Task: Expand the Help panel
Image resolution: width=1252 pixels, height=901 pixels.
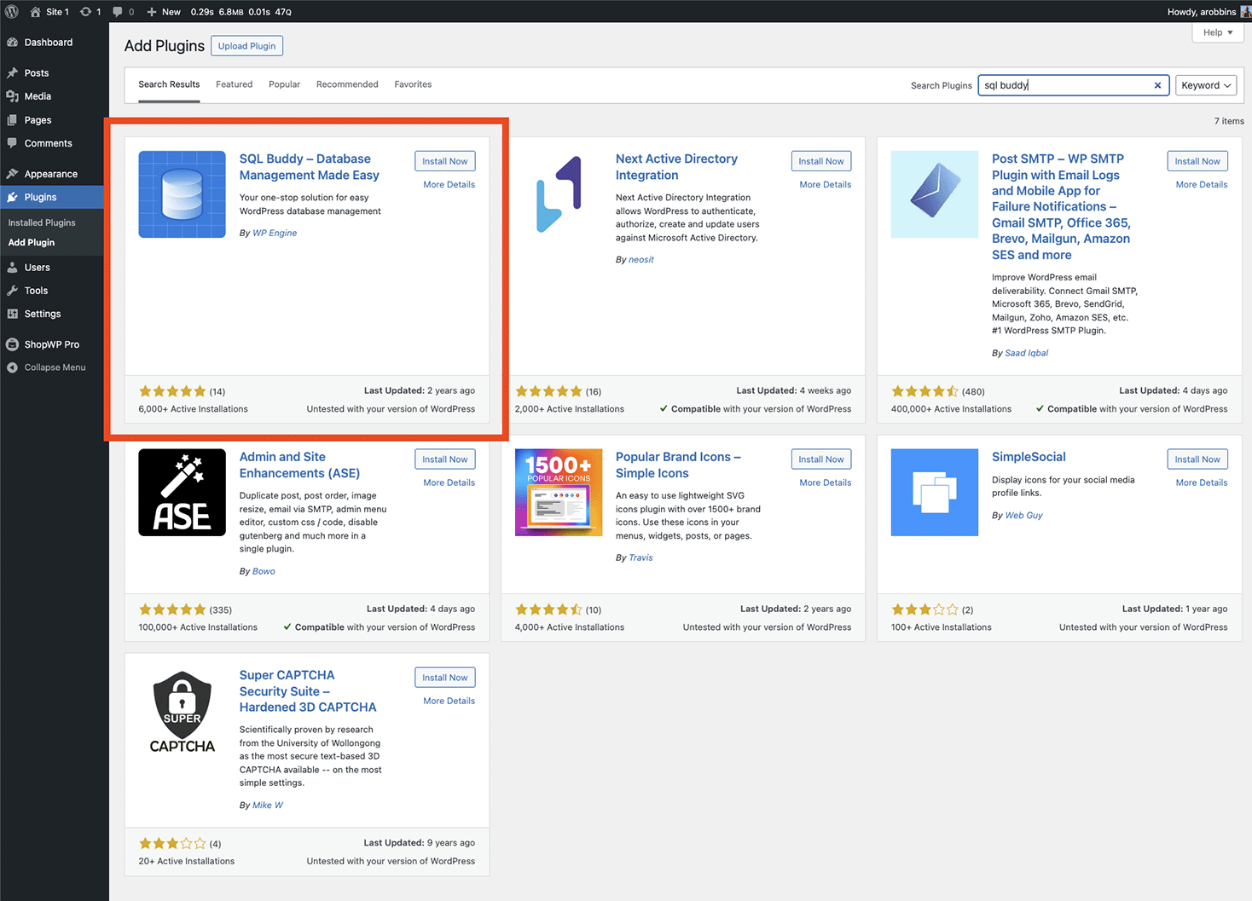Action: point(1218,32)
